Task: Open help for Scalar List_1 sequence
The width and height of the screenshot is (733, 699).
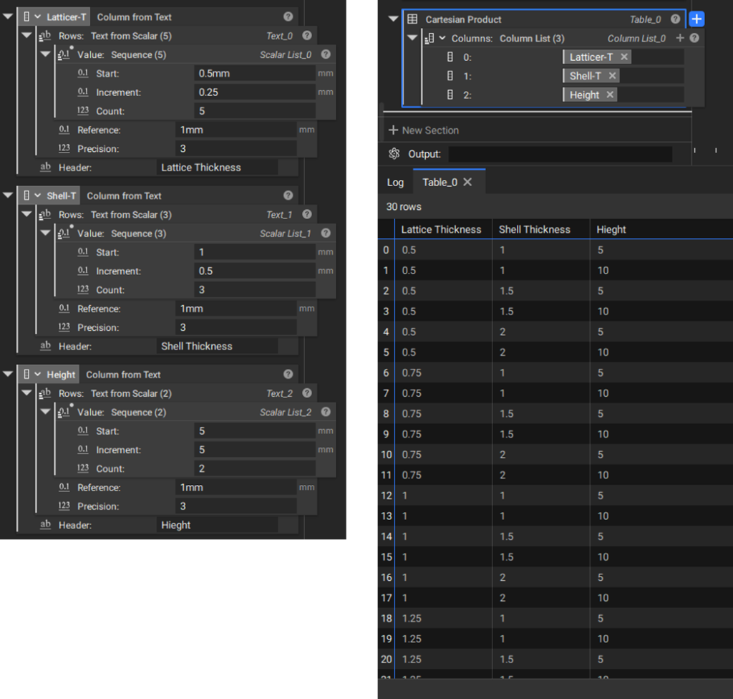Action: click(x=326, y=233)
